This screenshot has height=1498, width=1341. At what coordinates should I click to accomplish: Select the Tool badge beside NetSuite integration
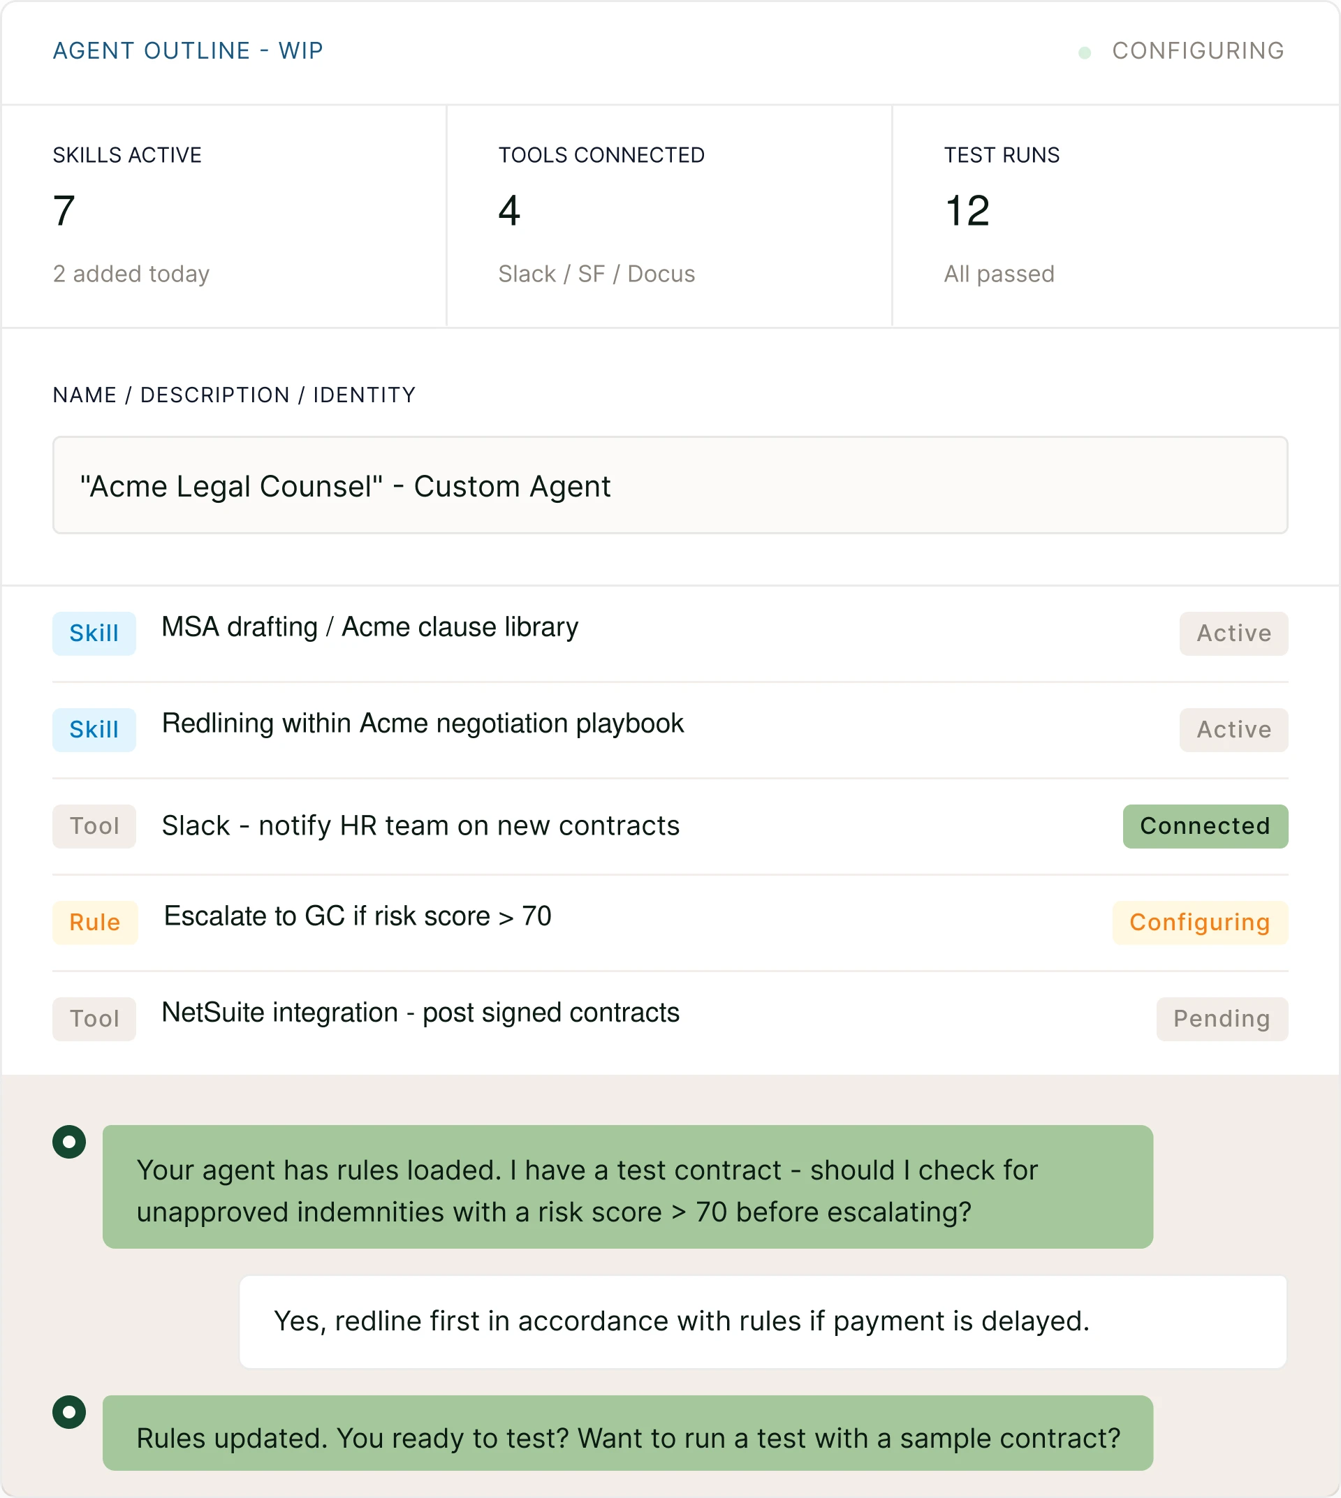[x=94, y=1019]
